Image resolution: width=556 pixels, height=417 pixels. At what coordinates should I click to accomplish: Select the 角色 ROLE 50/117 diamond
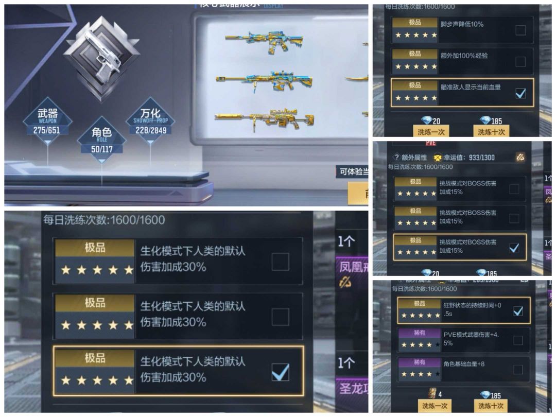click(x=102, y=140)
